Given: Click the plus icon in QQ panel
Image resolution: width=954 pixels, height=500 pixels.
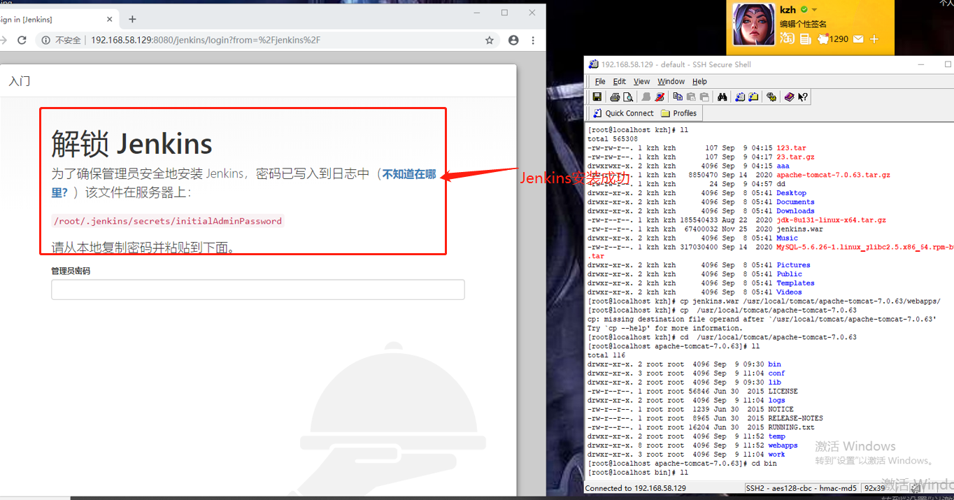Looking at the screenshot, I should (x=874, y=39).
